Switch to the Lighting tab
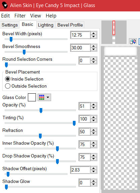The height and width of the screenshot is (193, 140). (x=46, y=25)
